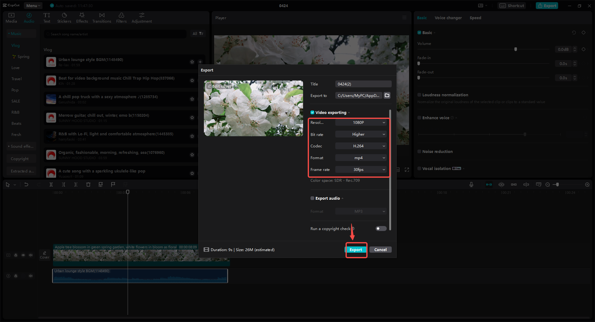Reset Basic audio settings icon
The width and height of the screenshot is (595, 322).
[574, 33]
